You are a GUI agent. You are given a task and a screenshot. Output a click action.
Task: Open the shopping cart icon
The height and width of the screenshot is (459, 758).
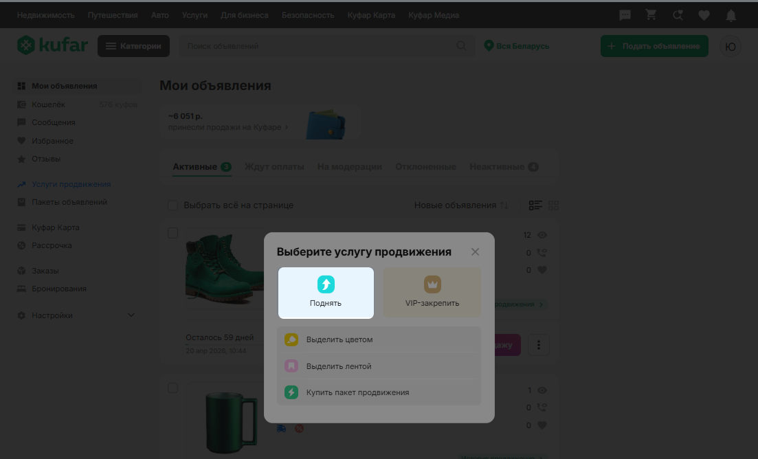click(651, 16)
